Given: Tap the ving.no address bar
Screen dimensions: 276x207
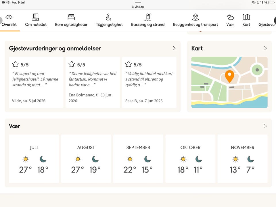Looking at the screenshot, I should pyautogui.click(x=138, y=7).
